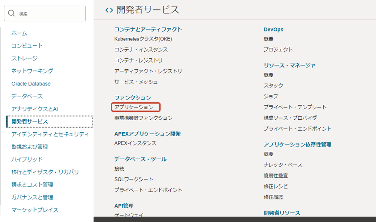This screenshot has height=222, width=376.
Task: Click the データベース・ツール heading link
Action: 140,159
